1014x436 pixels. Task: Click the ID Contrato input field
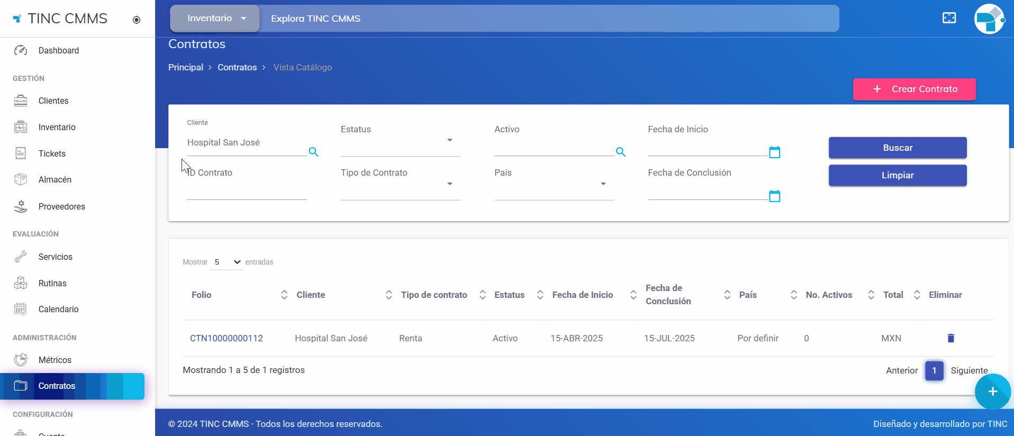pyautogui.click(x=247, y=190)
